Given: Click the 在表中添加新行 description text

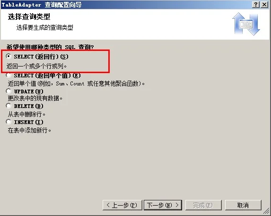Looking at the screenshot, I should pos(29,130).
